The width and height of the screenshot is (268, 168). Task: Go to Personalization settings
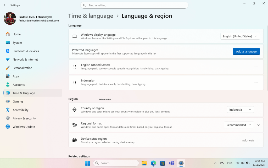point(23,68)
